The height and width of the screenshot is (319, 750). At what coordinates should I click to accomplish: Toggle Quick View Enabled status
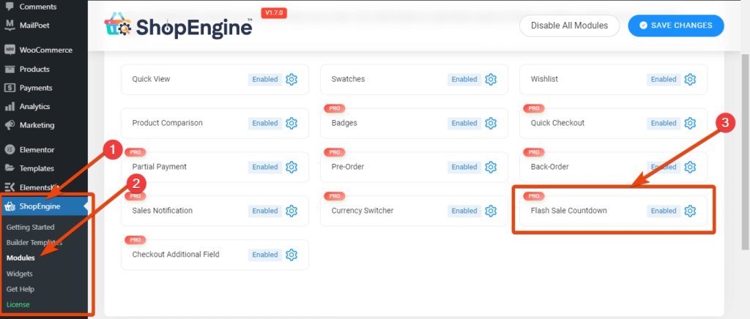pos(265,79)
